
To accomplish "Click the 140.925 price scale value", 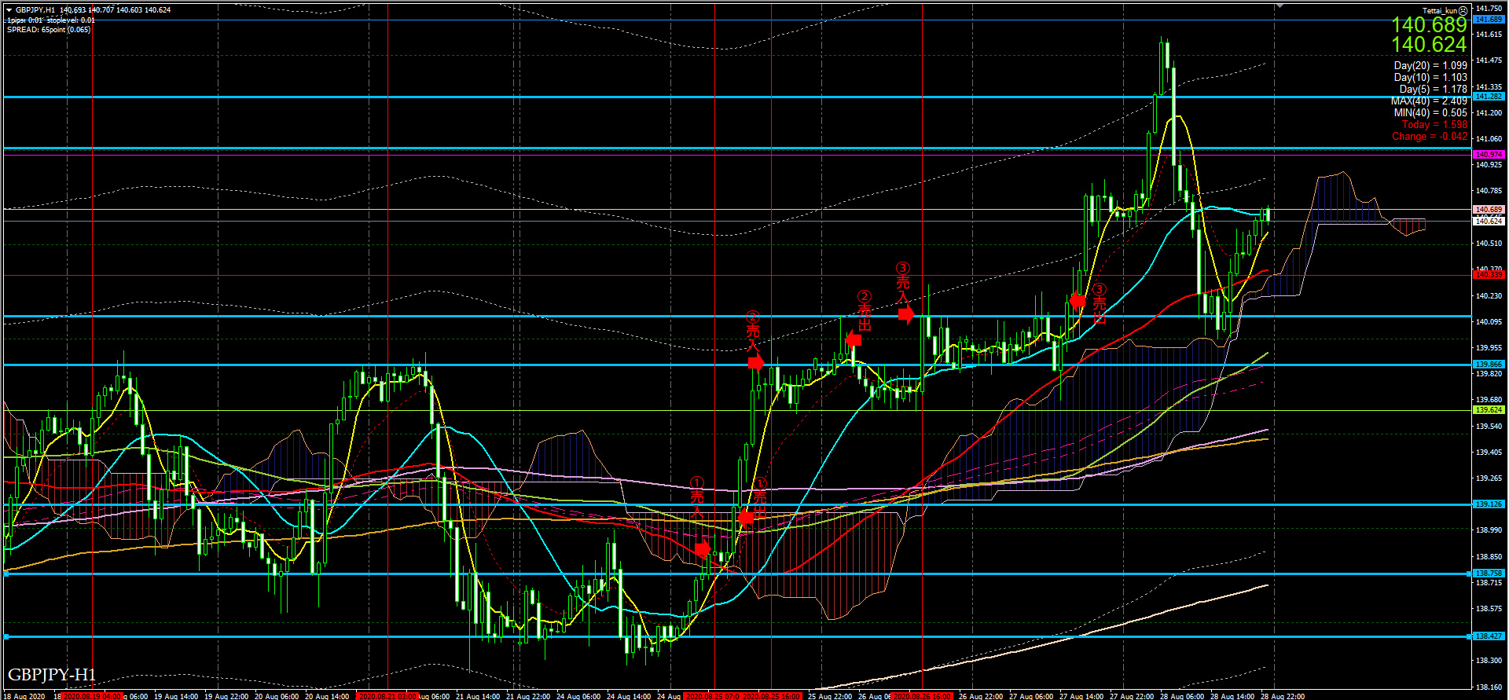I will 1489,165.
